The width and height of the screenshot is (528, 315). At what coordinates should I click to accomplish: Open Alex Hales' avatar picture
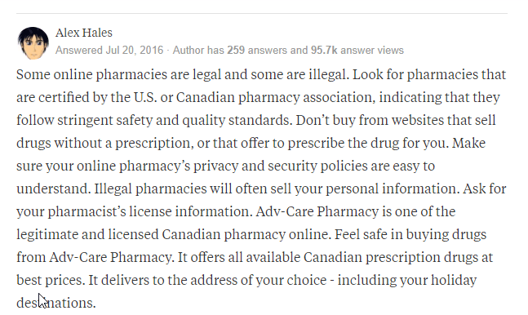coord(33,42)
